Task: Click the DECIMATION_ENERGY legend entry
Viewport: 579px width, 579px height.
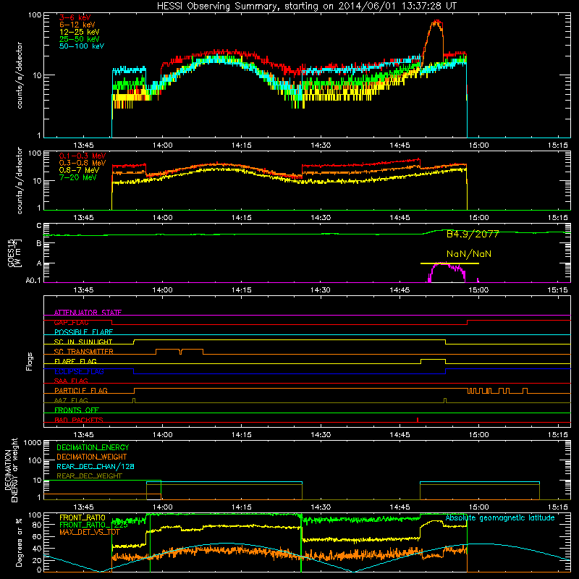Action: [93, 447]
